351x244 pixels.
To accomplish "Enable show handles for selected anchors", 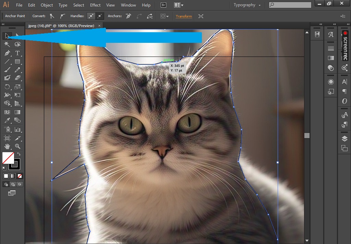I will [91, 16].
